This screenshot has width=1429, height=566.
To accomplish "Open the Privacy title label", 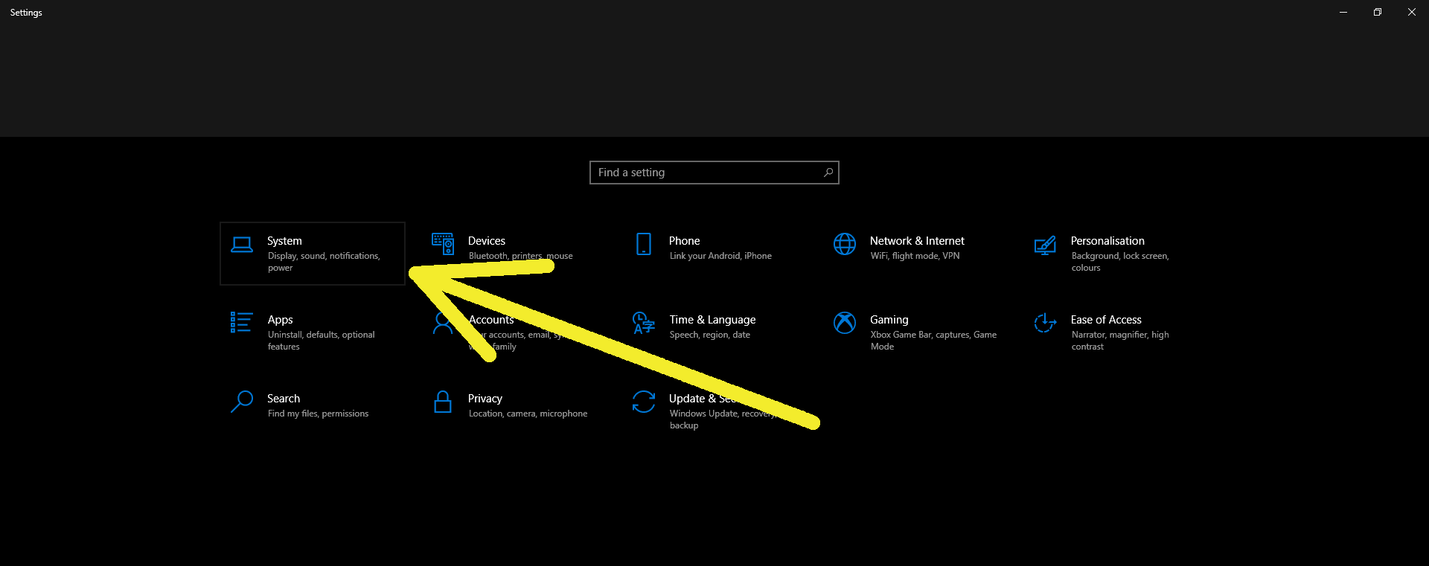I will point(485,399).
